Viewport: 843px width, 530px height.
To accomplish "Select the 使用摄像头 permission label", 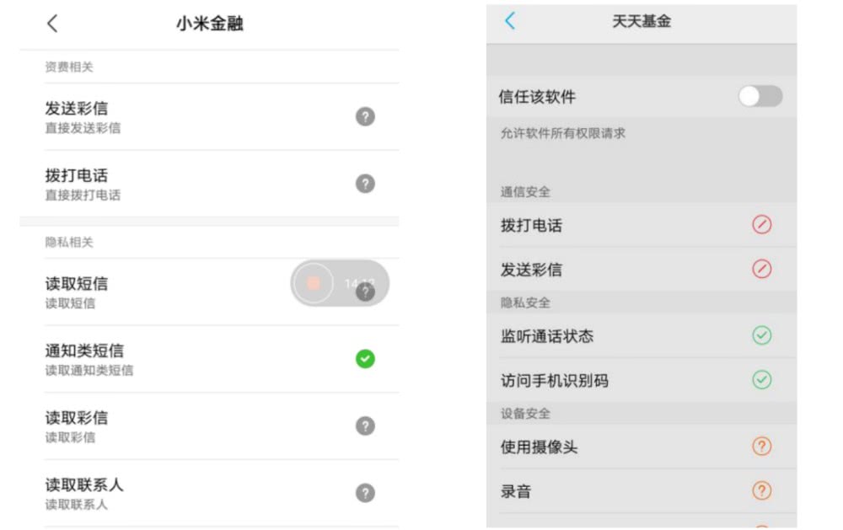I will click(x=540, y=447).
